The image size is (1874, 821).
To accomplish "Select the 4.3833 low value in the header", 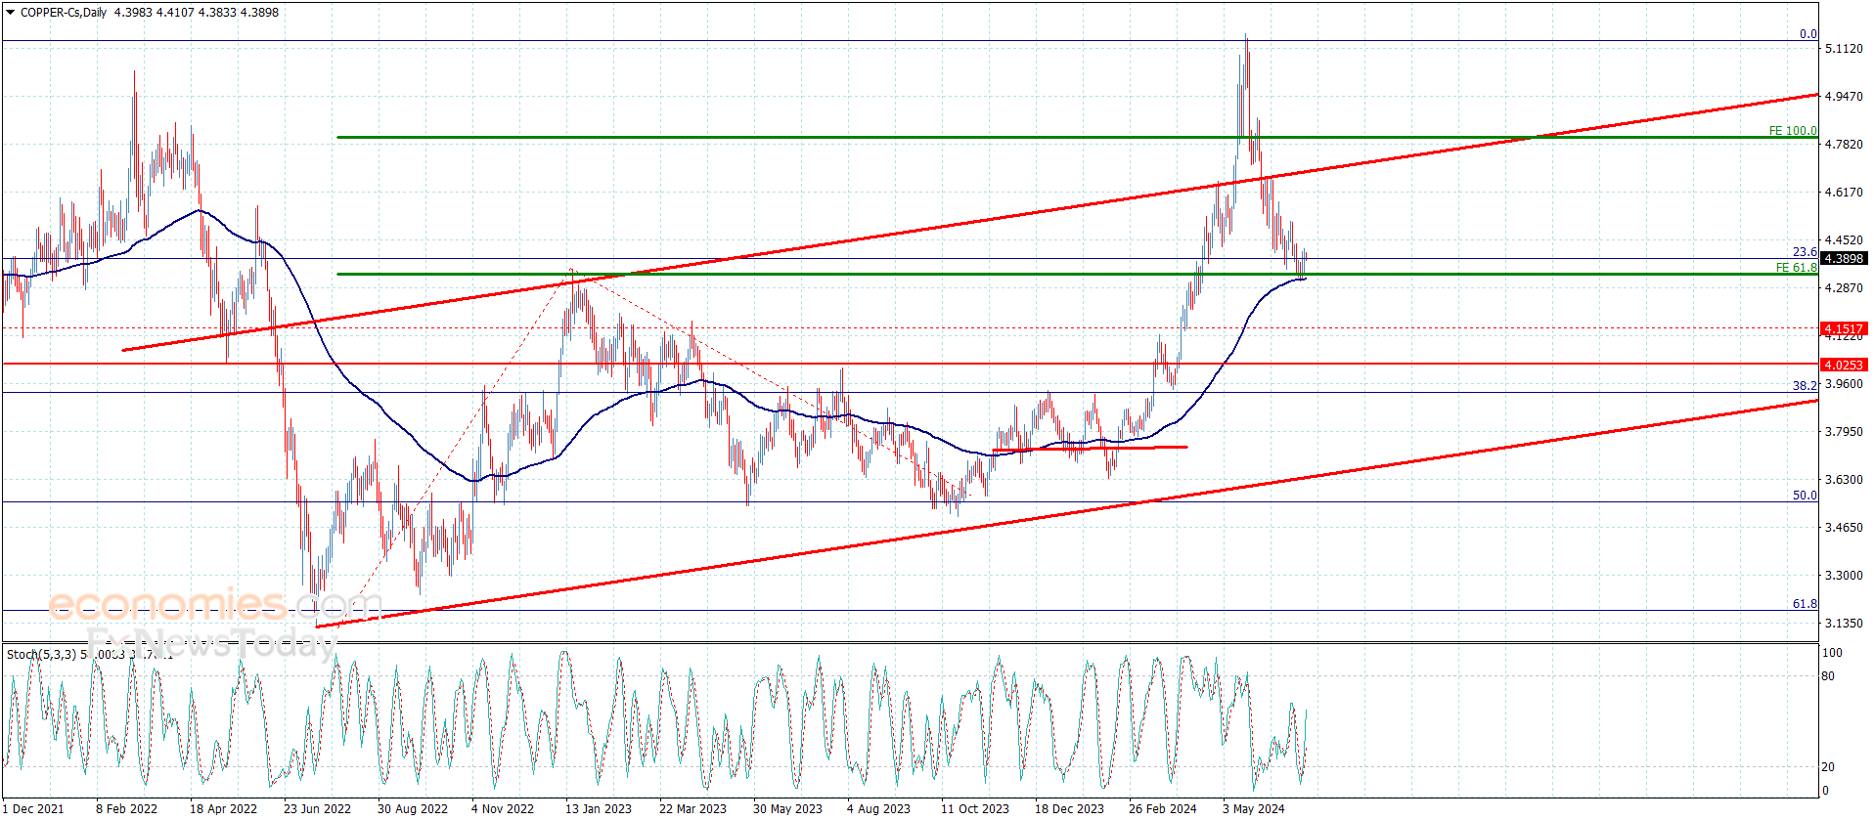I will (x=217, y=13).
